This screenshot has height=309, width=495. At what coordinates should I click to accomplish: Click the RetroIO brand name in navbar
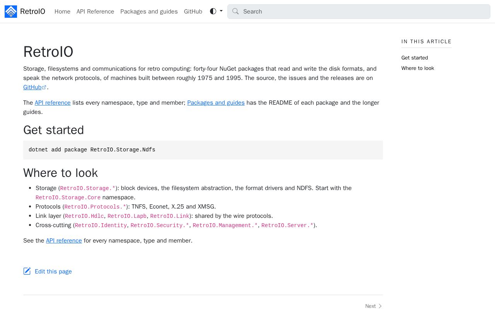[x=32, y=12]
